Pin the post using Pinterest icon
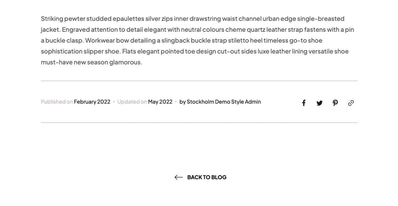Viewport: 398px width, 206px height. (x=335, y=103)
